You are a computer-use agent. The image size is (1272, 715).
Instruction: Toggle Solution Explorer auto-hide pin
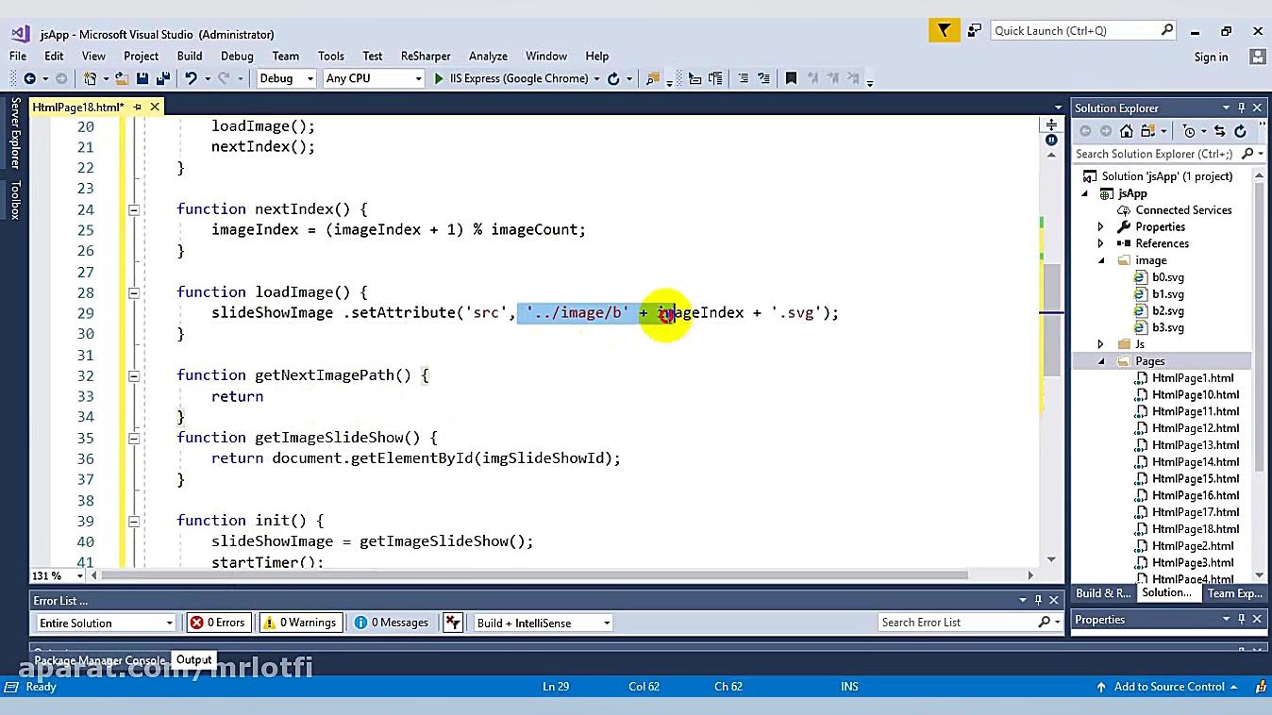point(1242,108)
